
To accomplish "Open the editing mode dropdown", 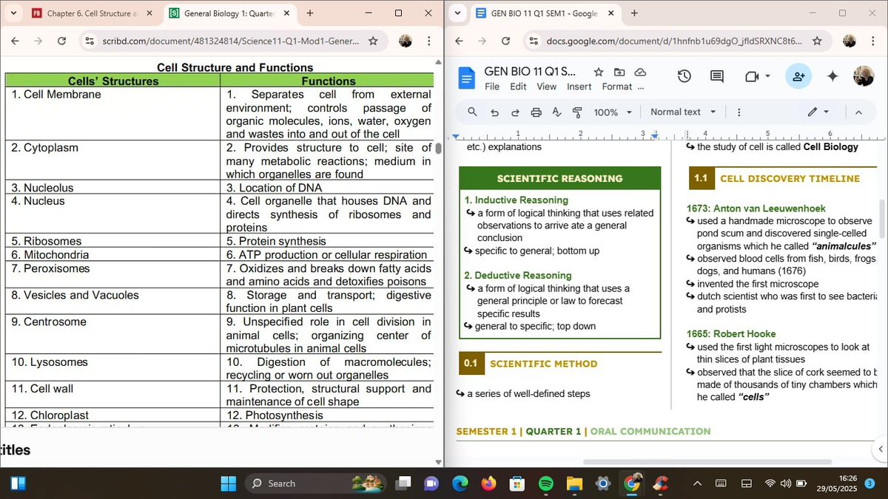I will [818, 112].
